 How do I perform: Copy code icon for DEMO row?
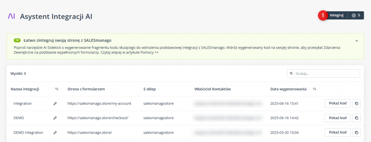click(357, 118)
